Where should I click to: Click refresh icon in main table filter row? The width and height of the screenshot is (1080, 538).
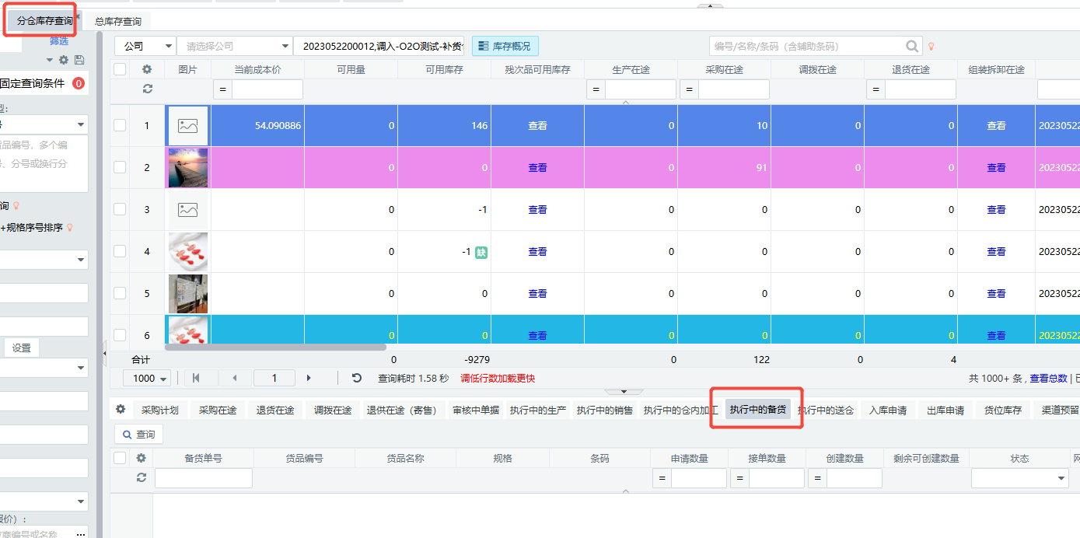pyautogui.click(x=147, y=89)
